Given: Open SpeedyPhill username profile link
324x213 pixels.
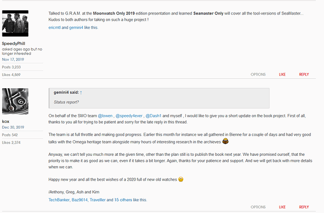Looking at the screenshot, I should (x=14, y=44).
